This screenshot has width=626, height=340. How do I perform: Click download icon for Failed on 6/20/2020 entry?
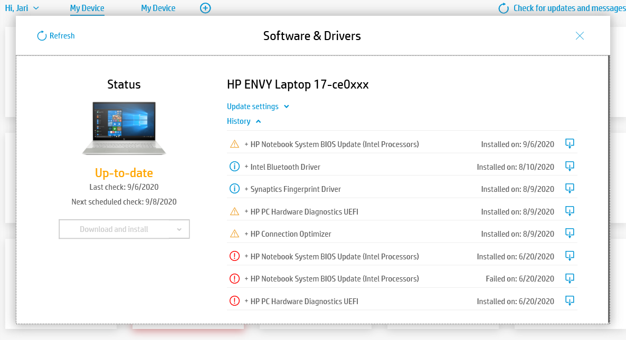[x=570, y=278]
